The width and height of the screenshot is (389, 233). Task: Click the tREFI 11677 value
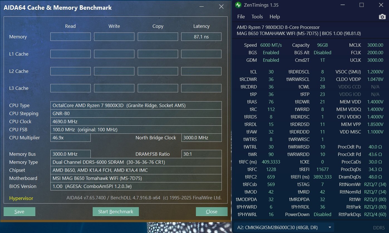pos(322,169)
